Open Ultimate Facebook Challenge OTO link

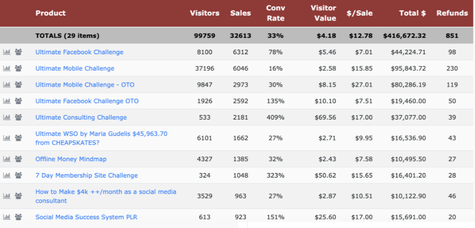87,101
